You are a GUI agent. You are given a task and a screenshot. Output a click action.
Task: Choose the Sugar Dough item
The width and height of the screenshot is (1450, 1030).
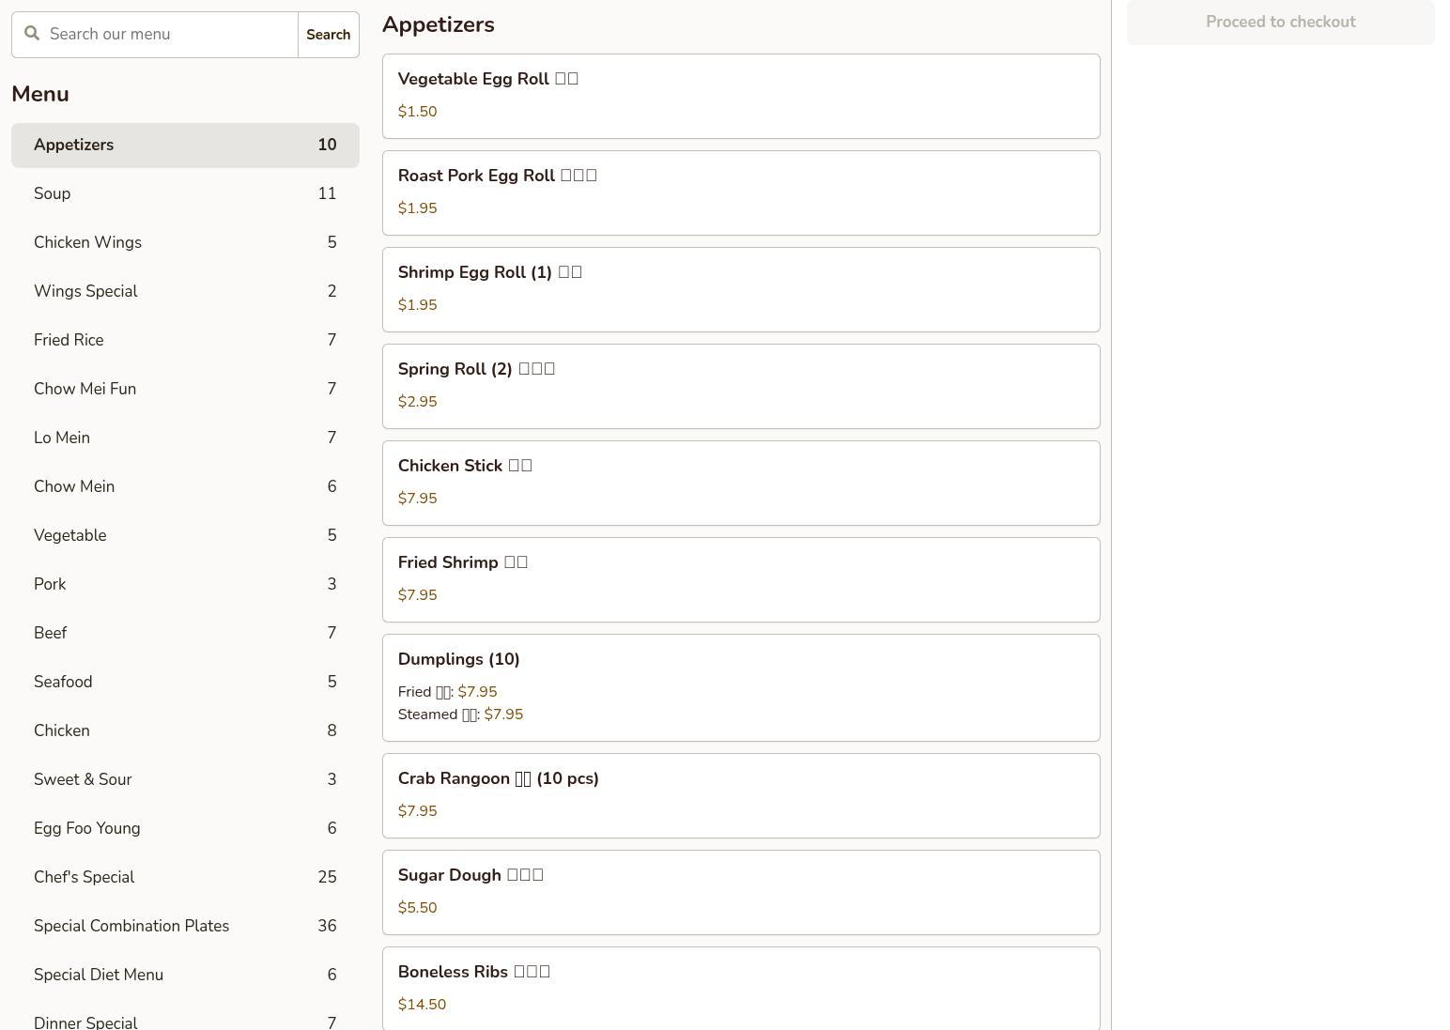[741, 893]
